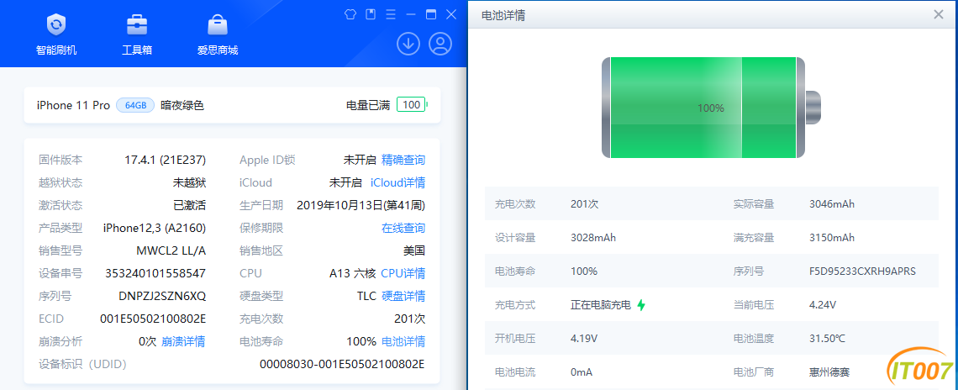Click the skin/theme shirt icon
Image resolution: width=958 pixels, height=390 pixels.
[x=350, y=14]
